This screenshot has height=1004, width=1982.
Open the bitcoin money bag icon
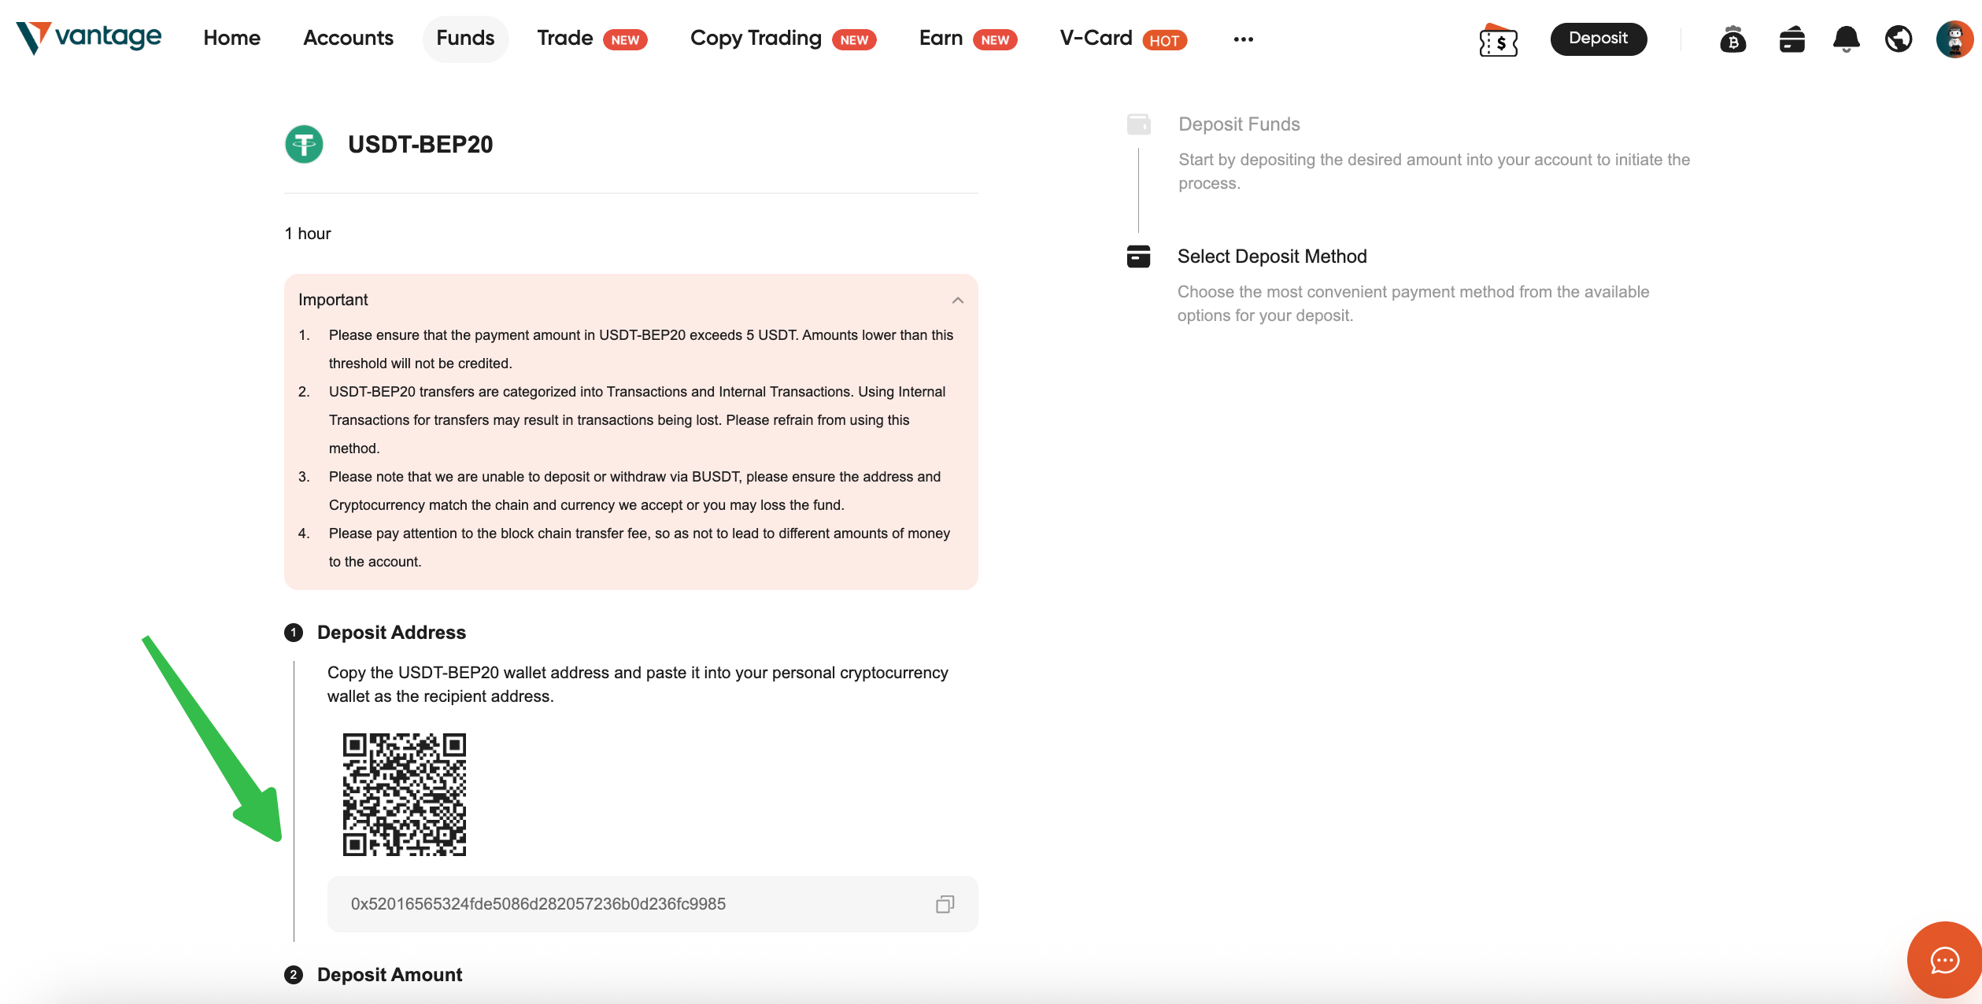pyautogui.click(x=1732, y=39)
